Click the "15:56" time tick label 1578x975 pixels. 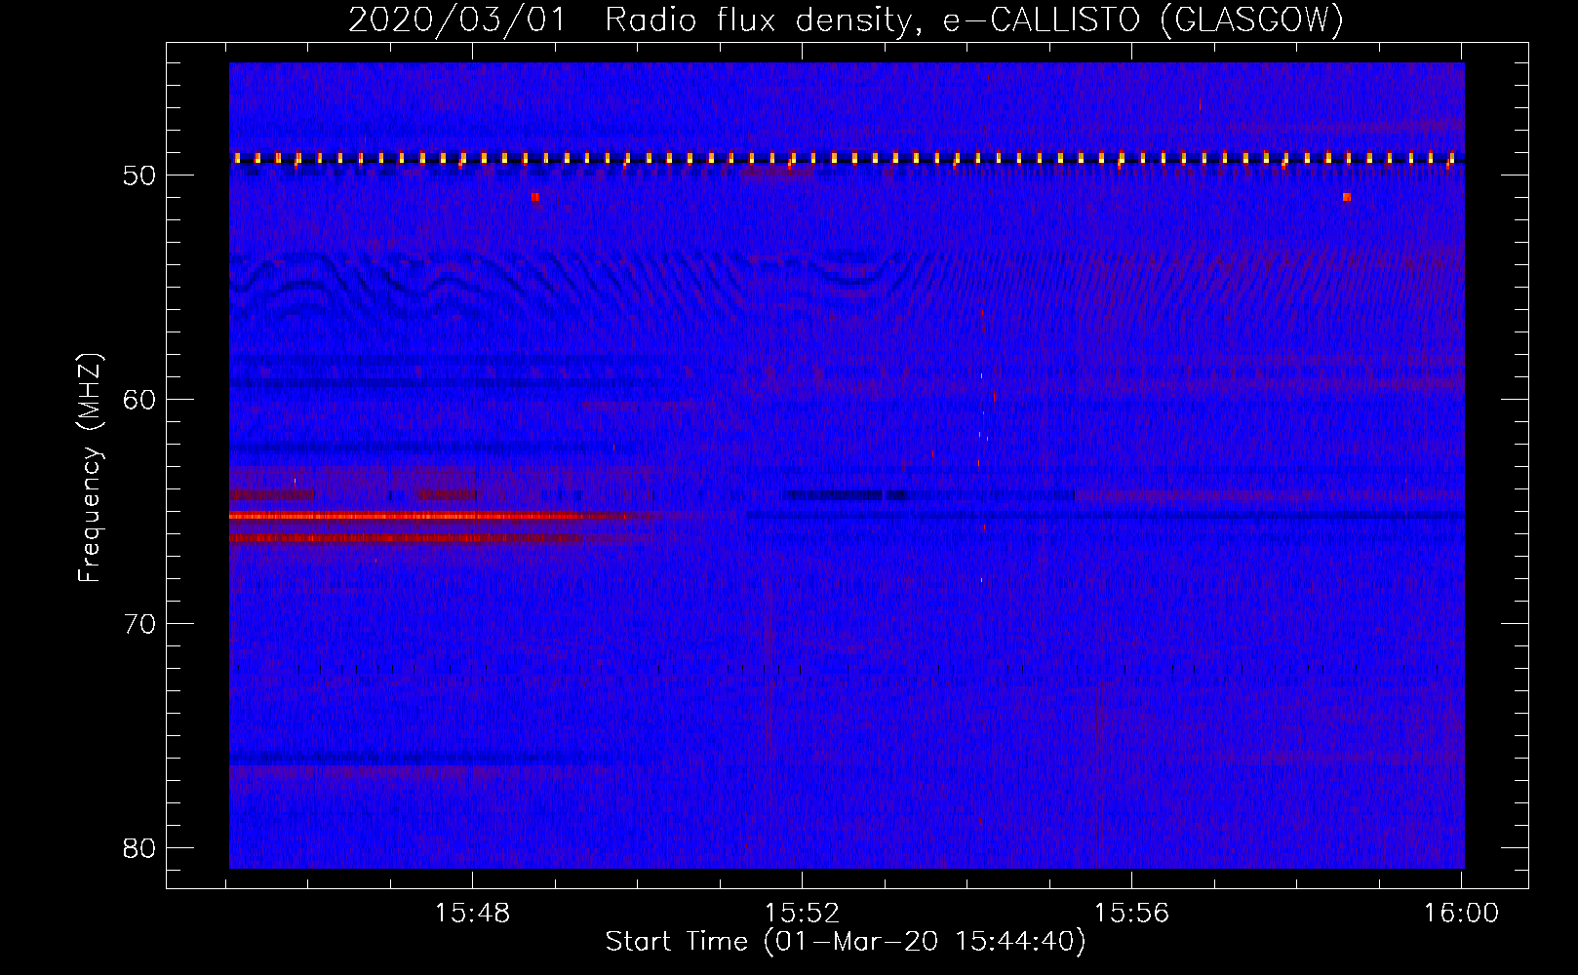pyautogui.click(x=1131, y=914)
